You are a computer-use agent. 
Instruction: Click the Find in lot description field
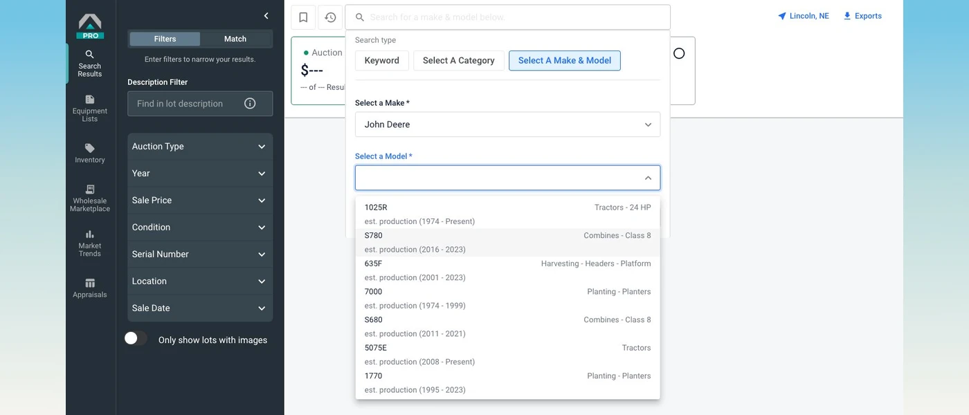click(x=200, y=104)
